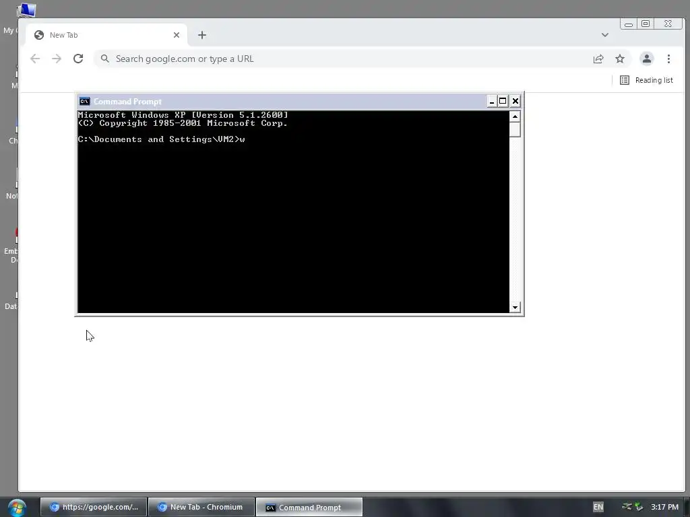The width and height of the screenshot is (690, 517).
Task: Add a new browser tab
Action: click(202, 35)
